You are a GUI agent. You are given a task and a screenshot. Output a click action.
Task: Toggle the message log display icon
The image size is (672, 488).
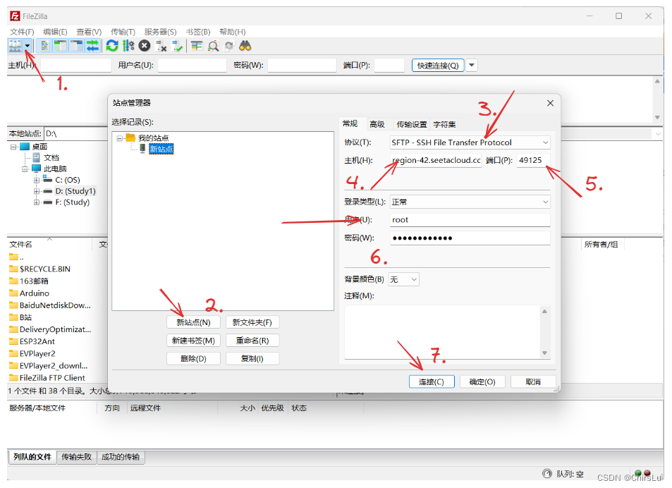click(x=44, y=46)
